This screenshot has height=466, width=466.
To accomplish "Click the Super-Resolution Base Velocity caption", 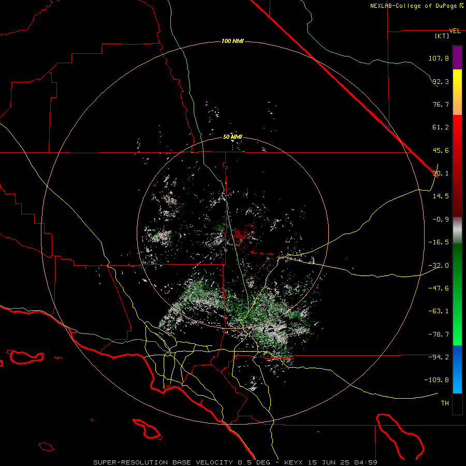I will point(235,462).
